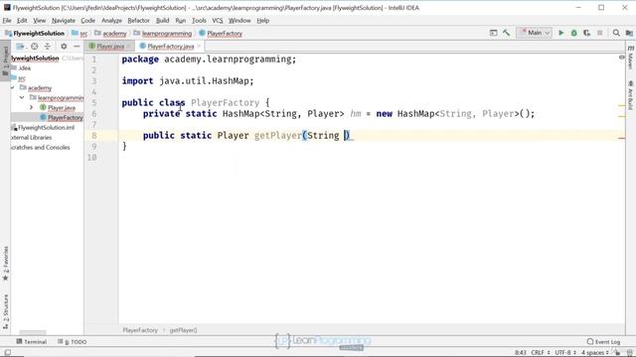This screenshot has width=636, height=357.
Task: Click the layout icon left of hammer
Action: (493, 33)
